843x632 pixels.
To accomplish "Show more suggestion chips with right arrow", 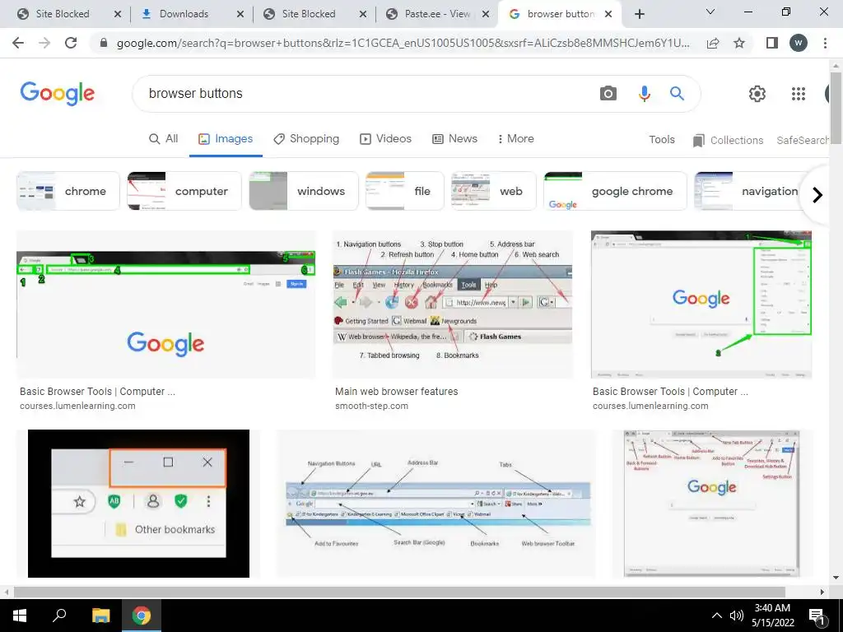I will 817,194.
